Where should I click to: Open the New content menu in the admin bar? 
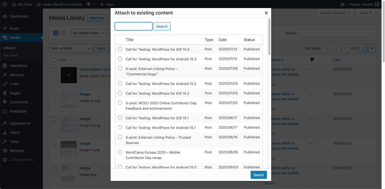pyautogui.click(x=107, y=4)
